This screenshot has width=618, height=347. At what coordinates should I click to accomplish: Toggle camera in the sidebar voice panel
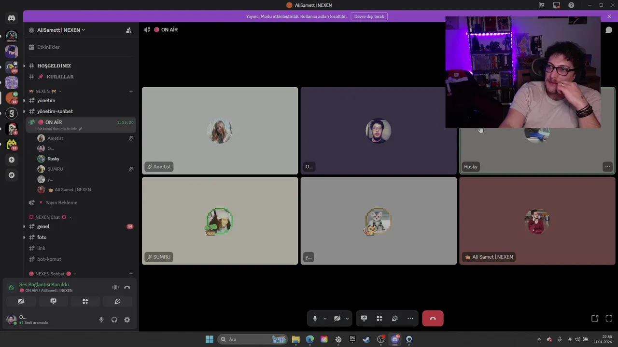pos(21,301)
